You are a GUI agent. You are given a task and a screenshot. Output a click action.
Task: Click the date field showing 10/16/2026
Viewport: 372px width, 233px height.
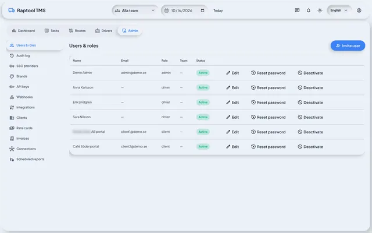[x=184, y=10]
